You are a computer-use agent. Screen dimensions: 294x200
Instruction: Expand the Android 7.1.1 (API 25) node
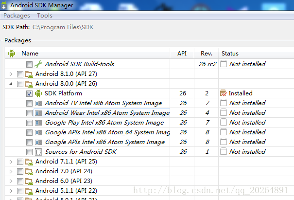pos(11,162)
